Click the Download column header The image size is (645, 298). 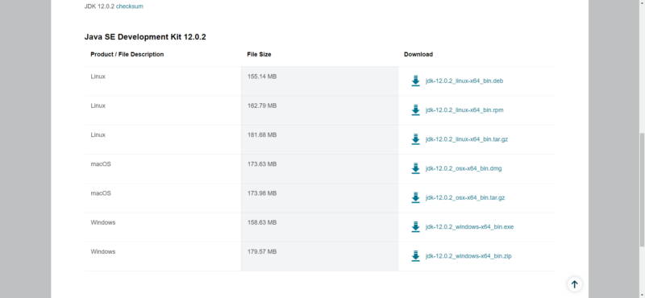[418, 54]
